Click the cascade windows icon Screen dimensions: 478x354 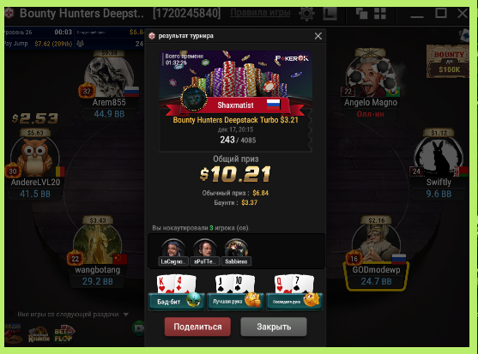[361, 14]
